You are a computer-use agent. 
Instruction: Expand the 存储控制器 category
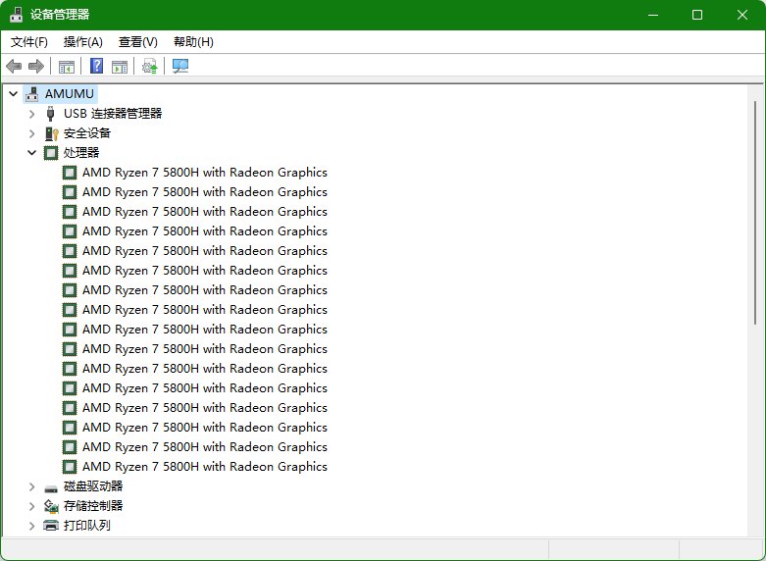click(x=32, y=506)
